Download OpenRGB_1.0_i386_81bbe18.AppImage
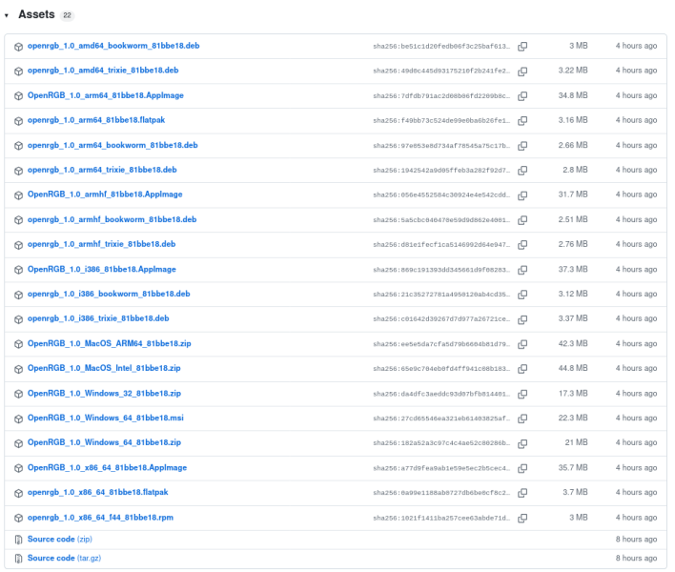 [x=102, y=269]
